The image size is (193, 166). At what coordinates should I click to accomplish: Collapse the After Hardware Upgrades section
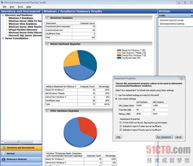point(47,111)
